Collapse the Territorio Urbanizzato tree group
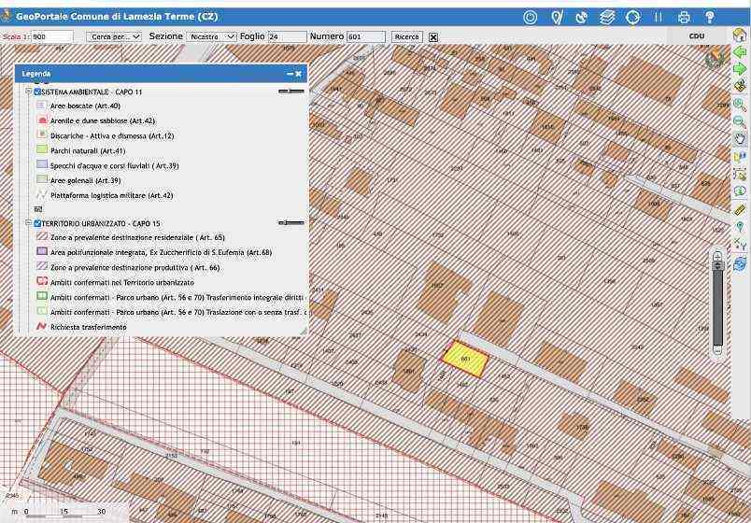Image resolution: width=751 pixels, height=523 pixels. [x=29, y=224]
